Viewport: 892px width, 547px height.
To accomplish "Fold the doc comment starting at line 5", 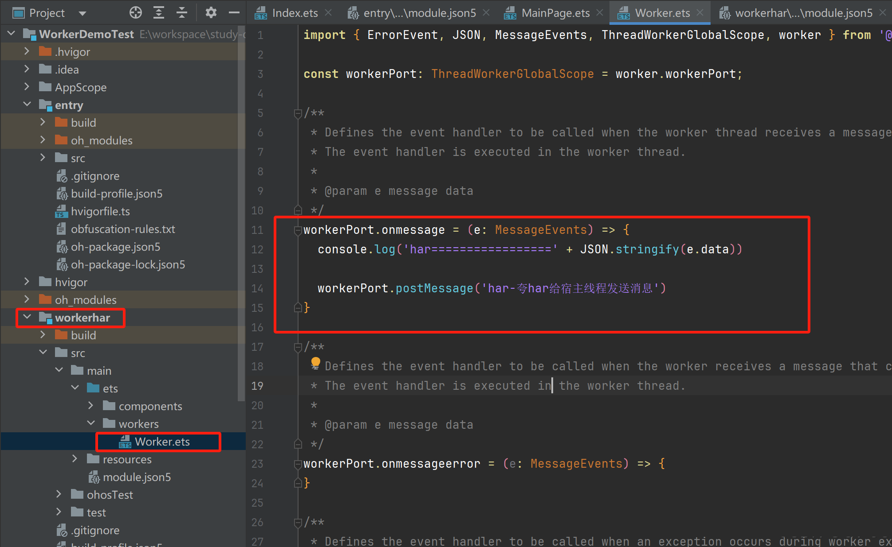I will (298, 113).
